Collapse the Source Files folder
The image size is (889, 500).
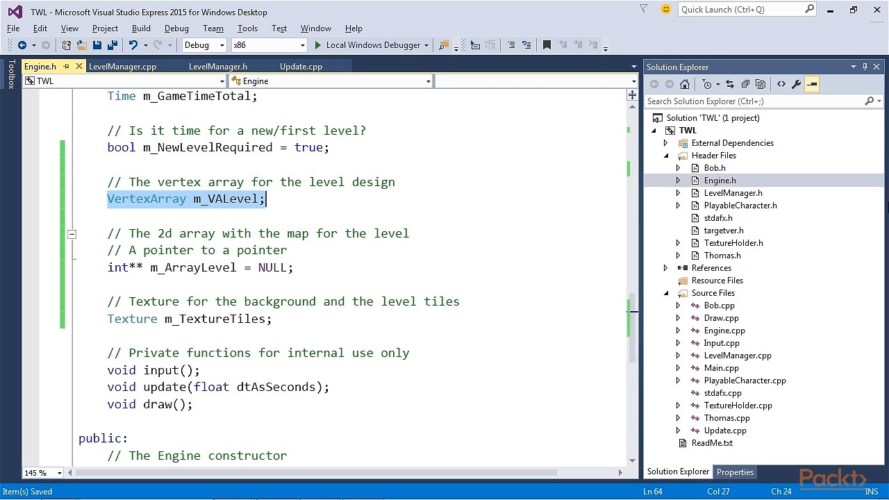pyautogui.click(x=666, y=293)
